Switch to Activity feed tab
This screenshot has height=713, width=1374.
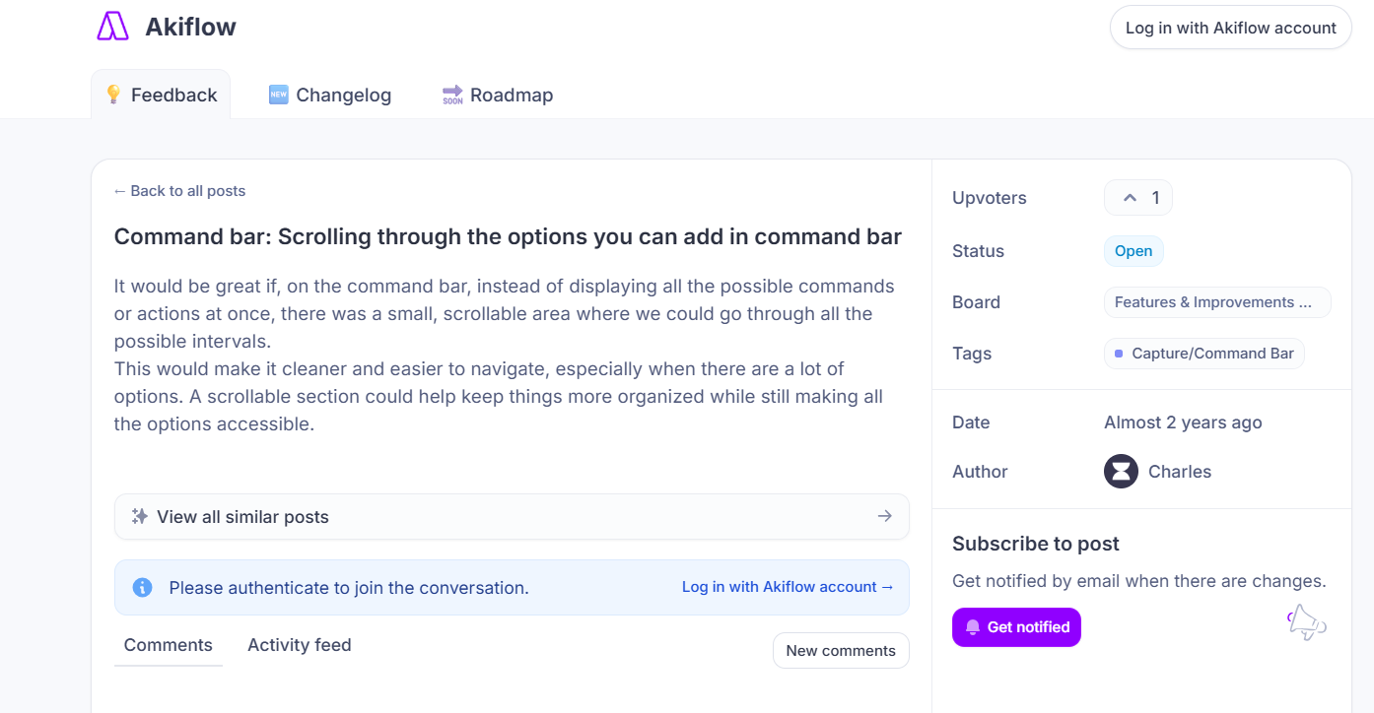tap(300, 645)
